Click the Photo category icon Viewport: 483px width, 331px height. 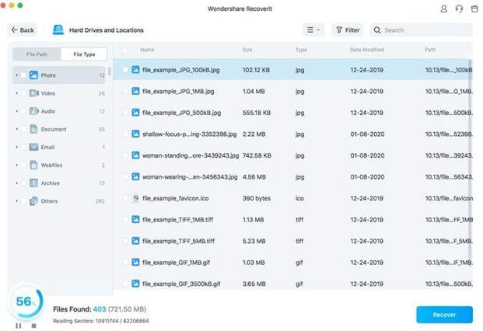point(33,75)
